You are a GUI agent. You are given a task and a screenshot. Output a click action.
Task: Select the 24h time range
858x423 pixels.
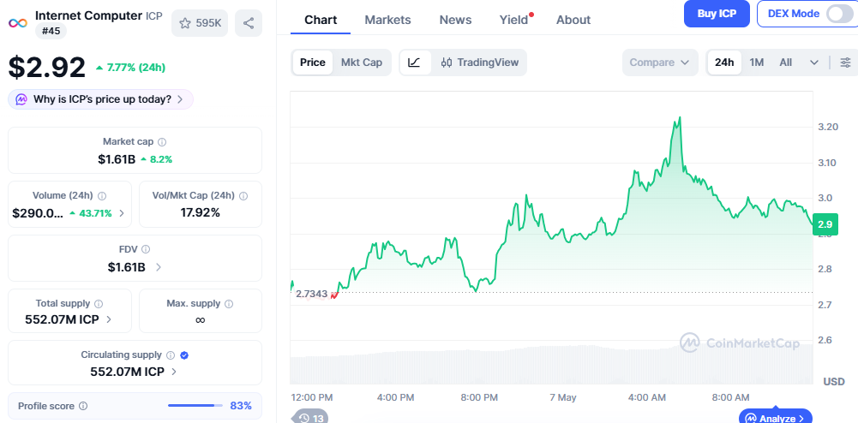point(724,63)
